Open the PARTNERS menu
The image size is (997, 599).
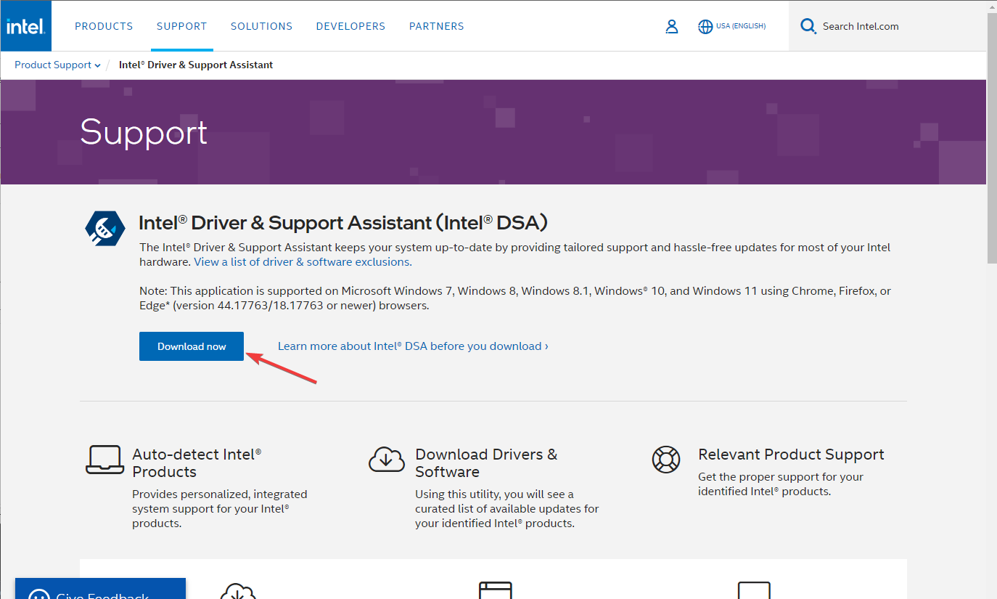pyautogui.click(x=436, y=26)
